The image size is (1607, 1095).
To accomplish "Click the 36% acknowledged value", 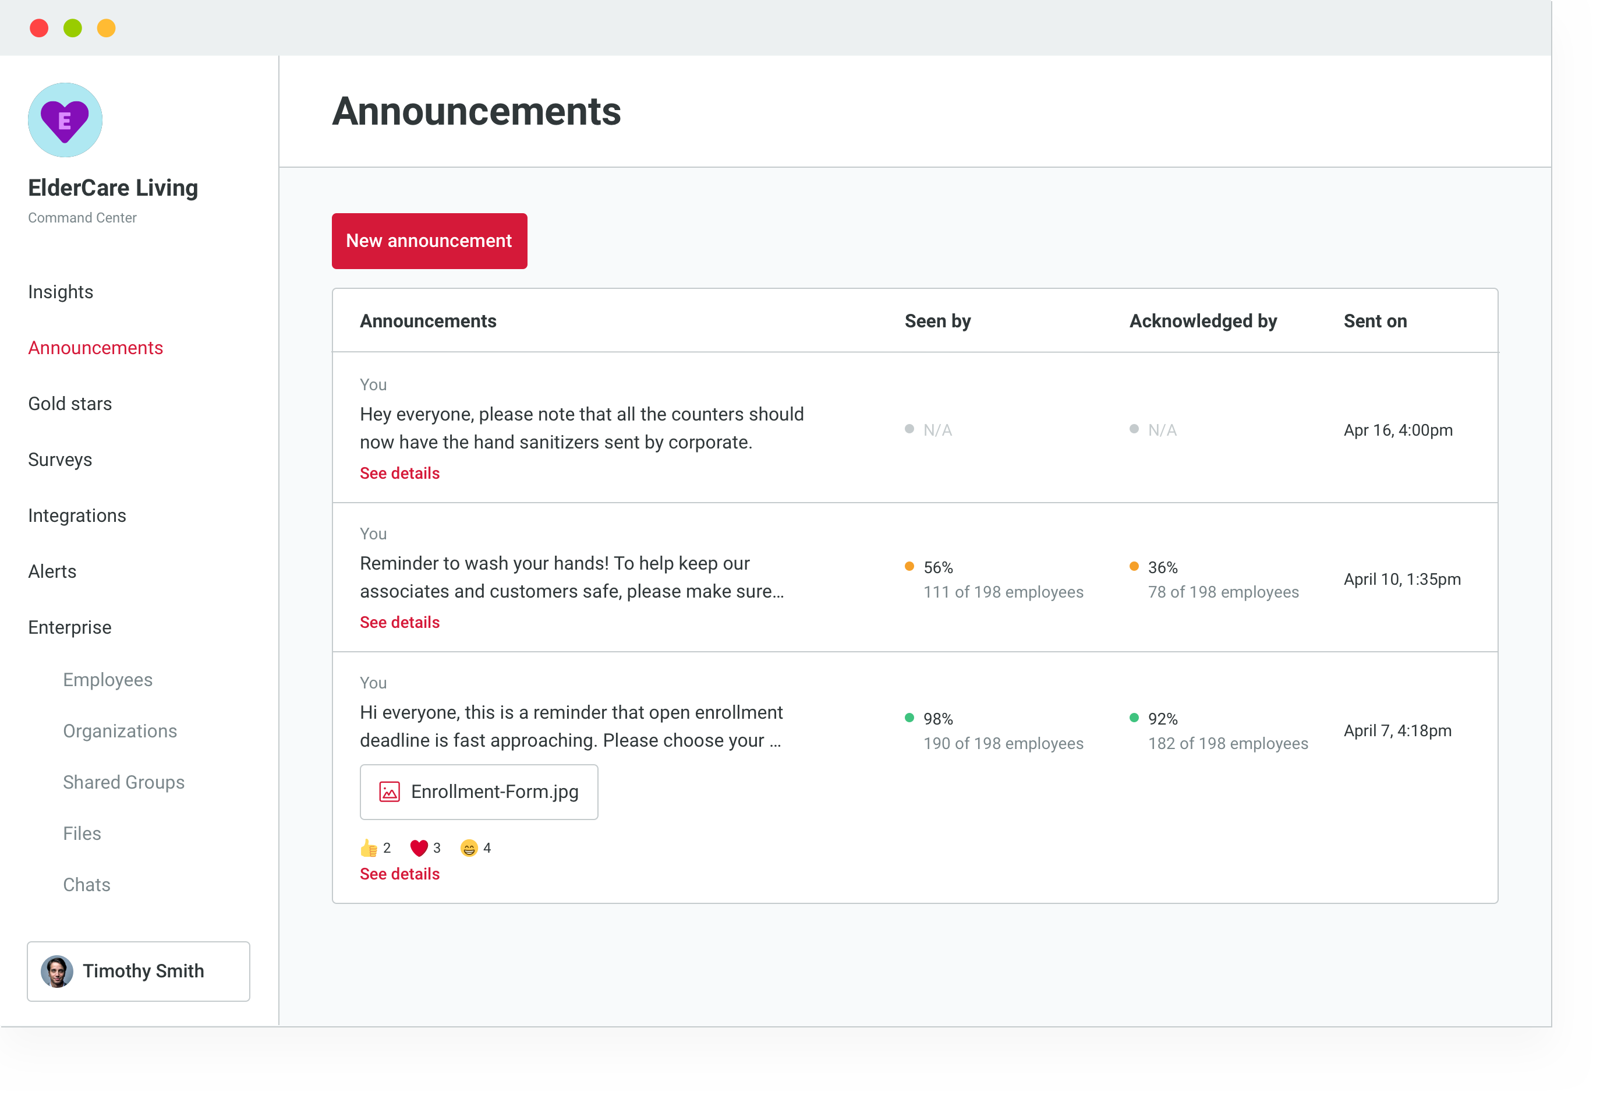I will click(x=1163, y=567).
